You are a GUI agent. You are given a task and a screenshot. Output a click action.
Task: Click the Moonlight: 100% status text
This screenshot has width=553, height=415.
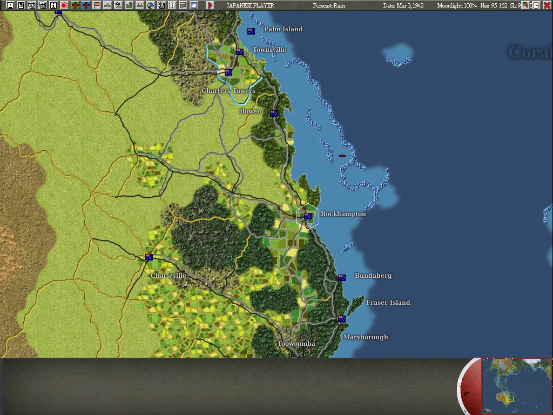(x=457, y=5)
